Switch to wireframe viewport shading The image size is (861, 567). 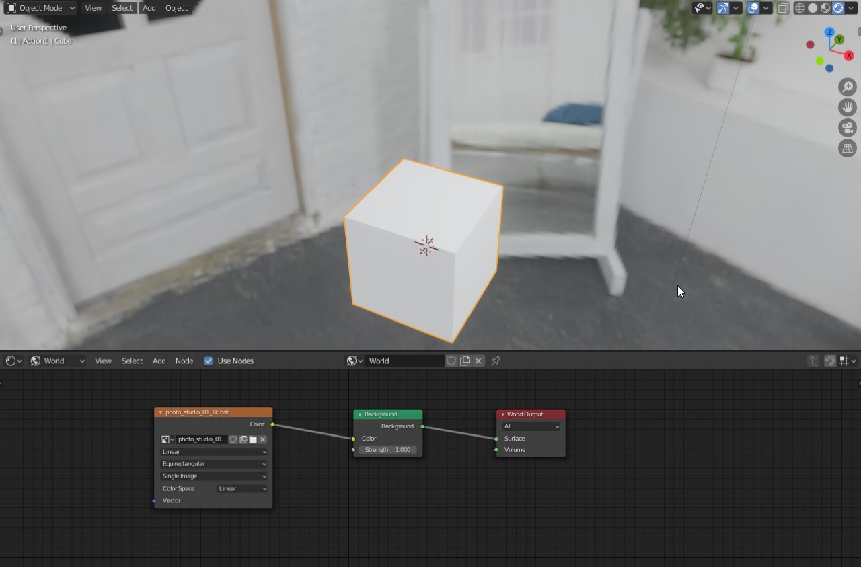[800, 8]
